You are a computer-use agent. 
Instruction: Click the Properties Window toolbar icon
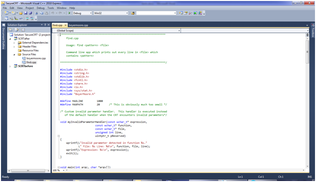[x=186, y=13]
